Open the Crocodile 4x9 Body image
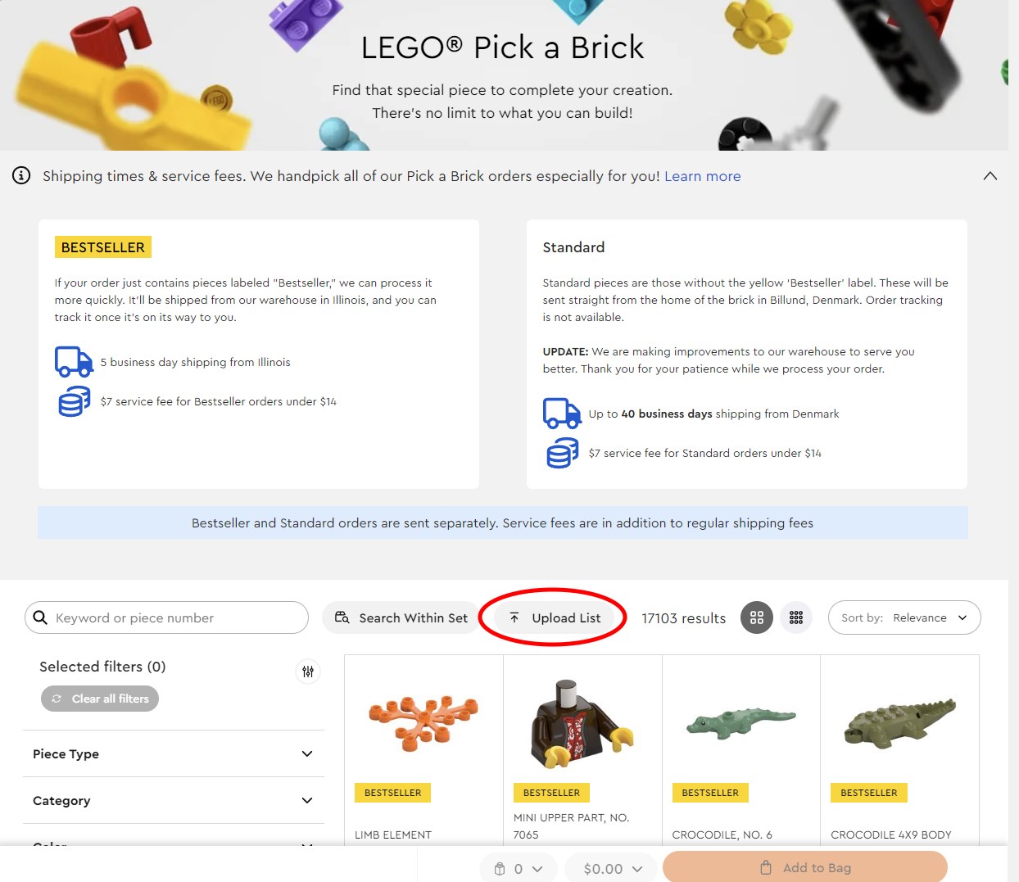Viewport: 1019px width, 882px height. click(x=899, y=721)
